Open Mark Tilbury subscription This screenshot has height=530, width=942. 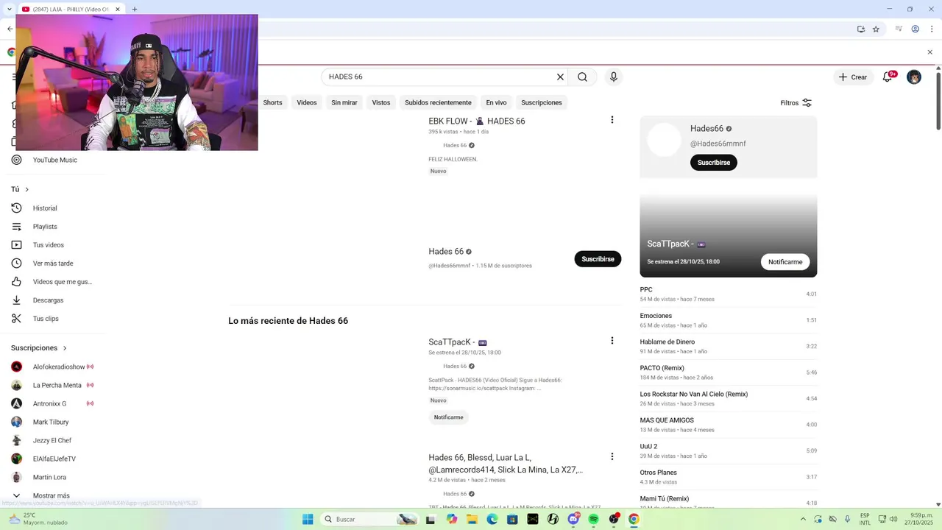[51, 422]
